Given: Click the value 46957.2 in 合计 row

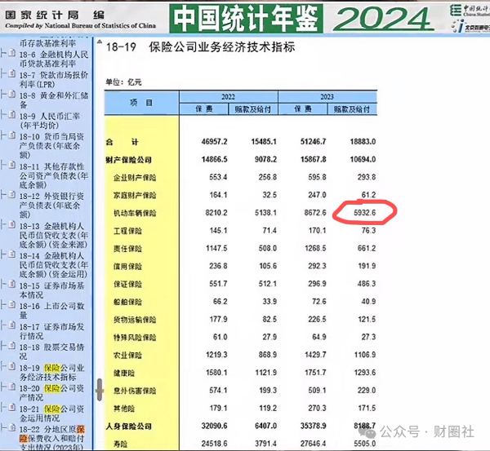Looking at the screenshot, I should 214,142.
